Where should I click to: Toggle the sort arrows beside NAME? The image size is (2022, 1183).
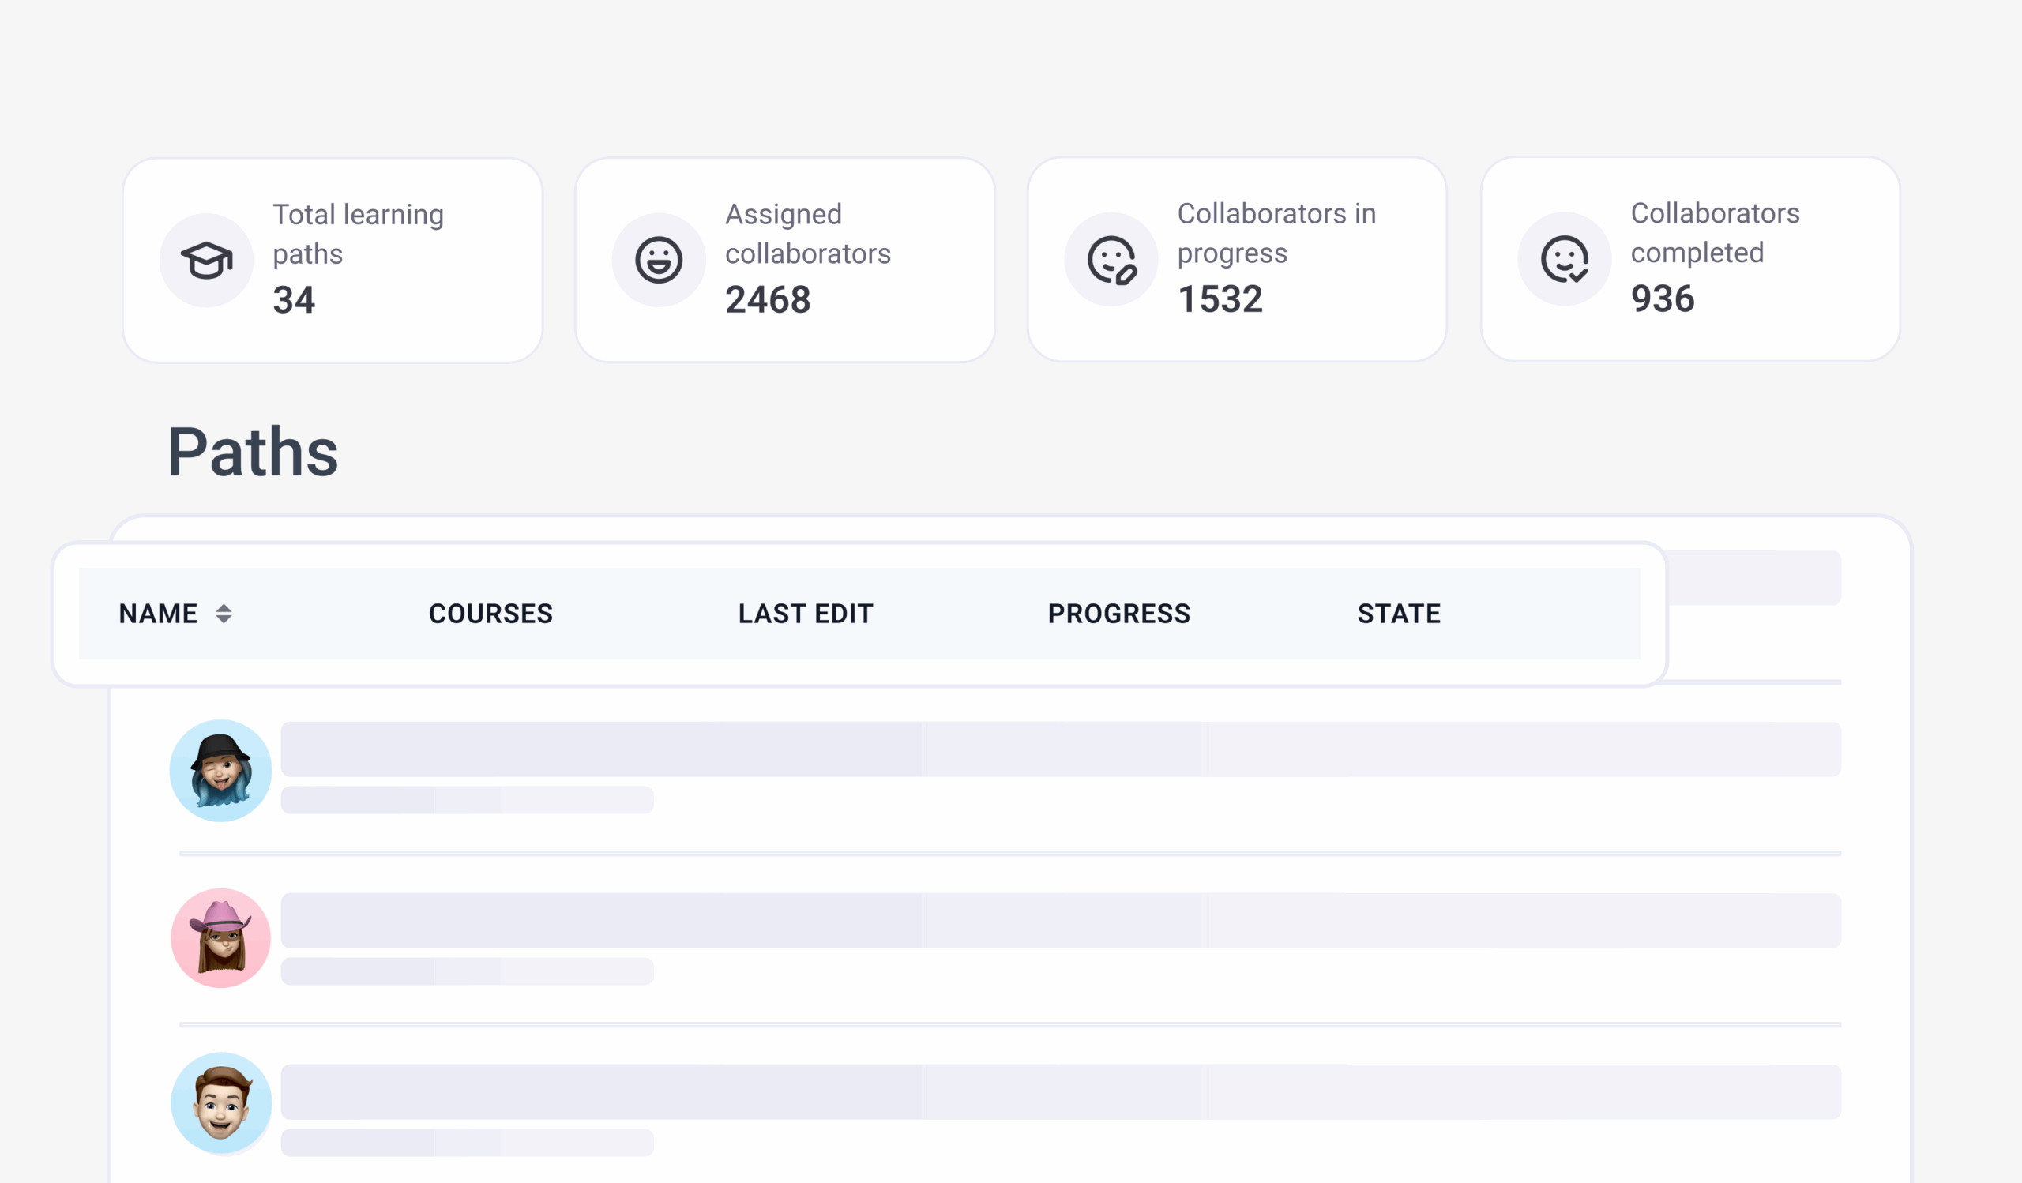coord(224,614)
